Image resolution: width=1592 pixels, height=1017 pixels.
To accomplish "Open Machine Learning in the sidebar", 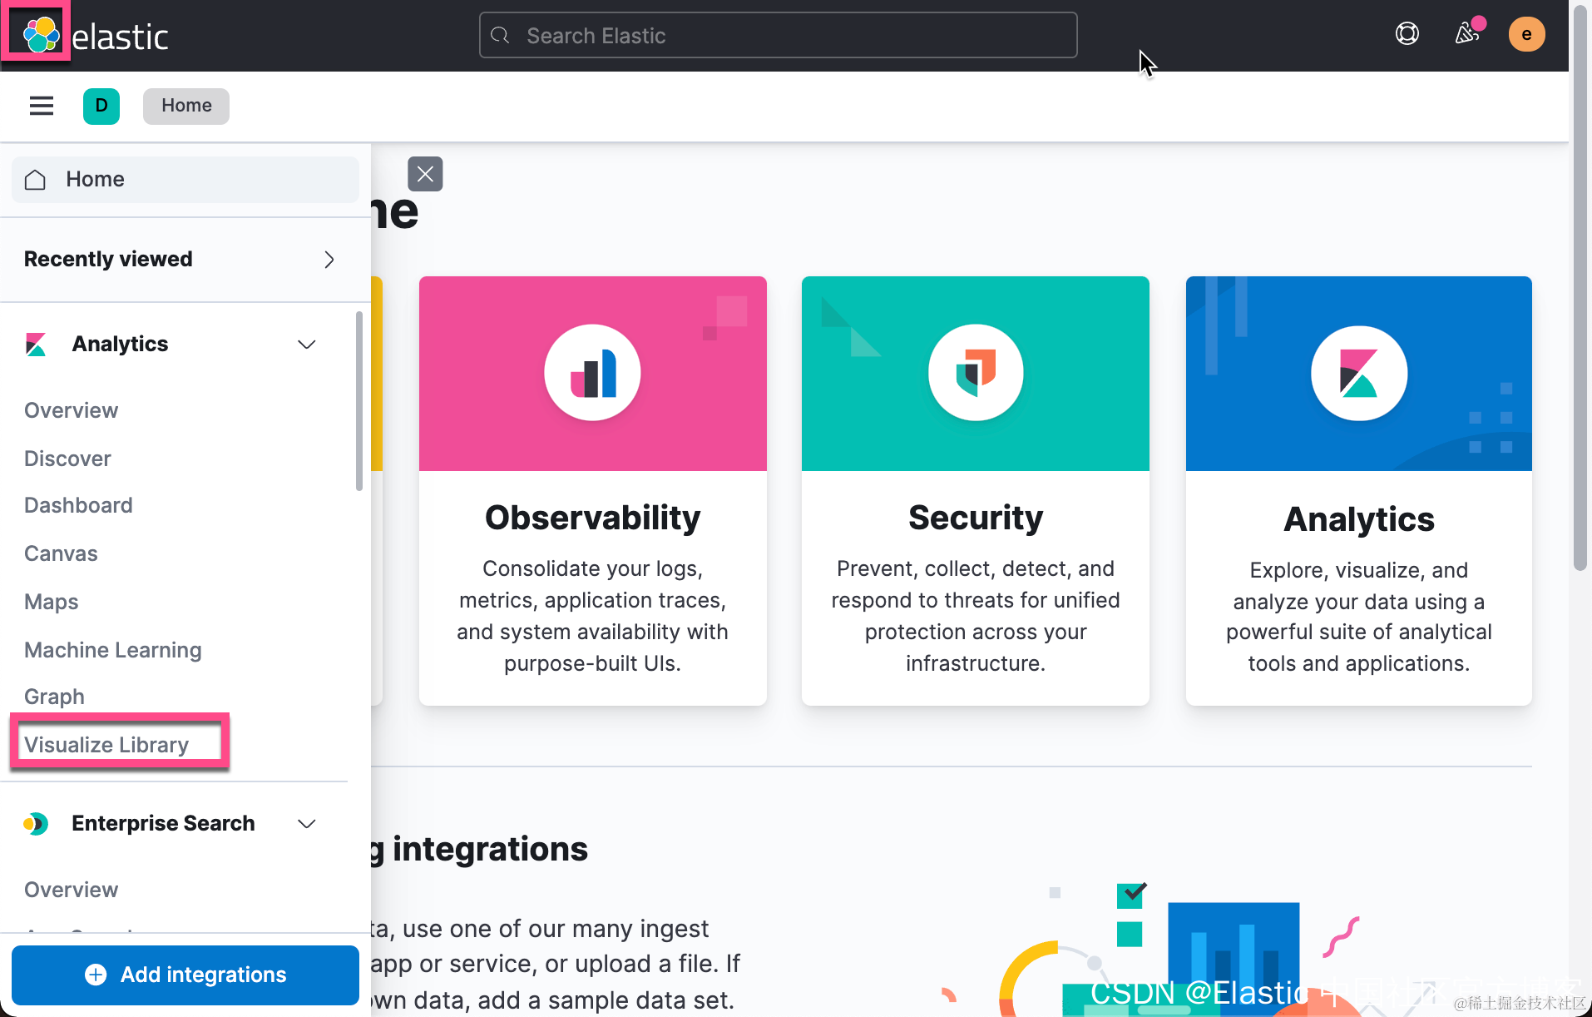I will 113,650.
